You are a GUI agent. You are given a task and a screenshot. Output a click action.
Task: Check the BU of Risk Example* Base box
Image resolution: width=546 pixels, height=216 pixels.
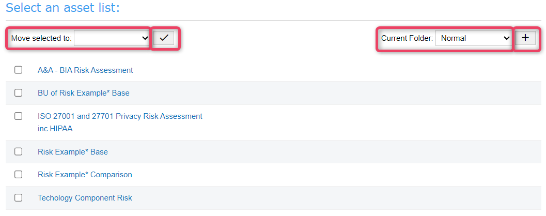point(18,92)
